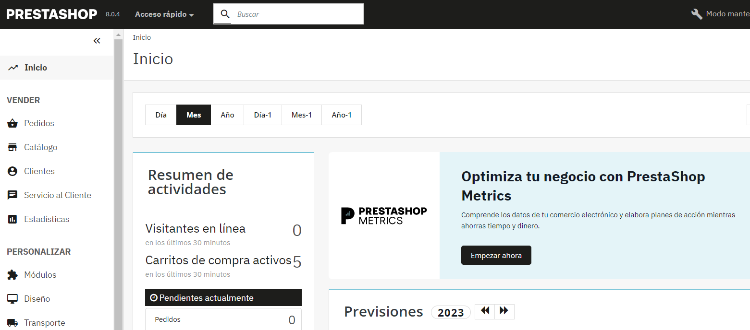
Task: Click the Optimiza tu negocio heading
Action: 583,186
